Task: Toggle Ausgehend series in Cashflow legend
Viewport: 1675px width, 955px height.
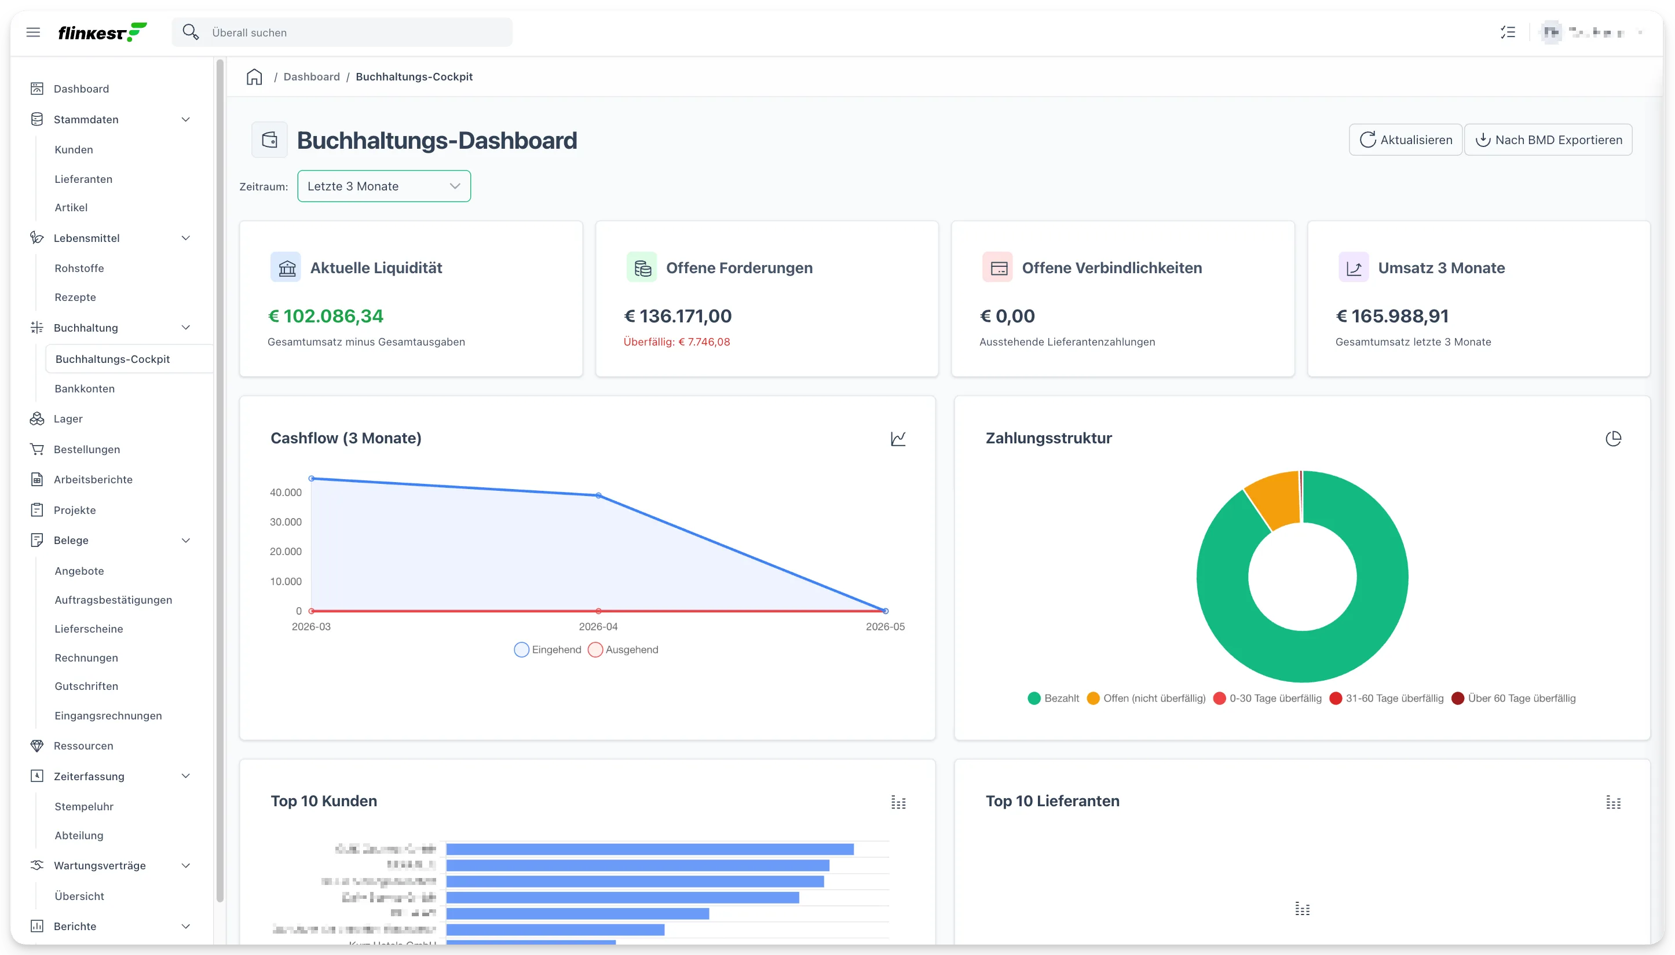Action: pos(623,649)
